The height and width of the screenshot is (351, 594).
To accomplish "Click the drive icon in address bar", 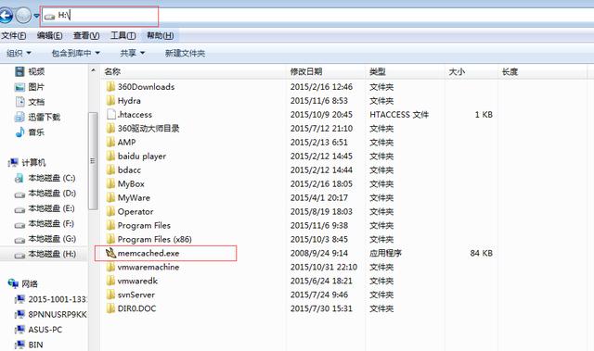I will [49, 17].
